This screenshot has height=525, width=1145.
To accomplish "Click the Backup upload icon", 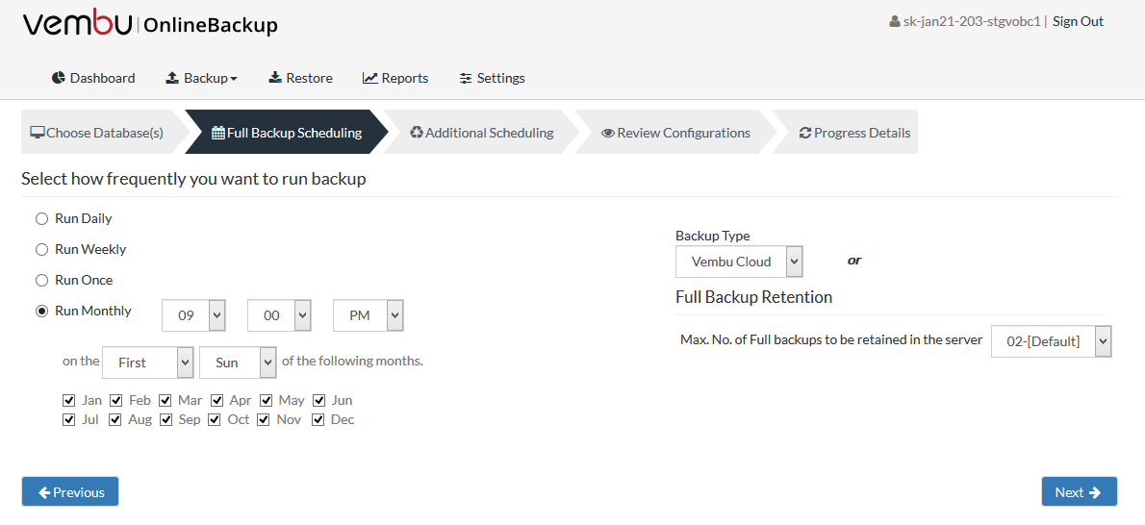I will tap(172, 78).
